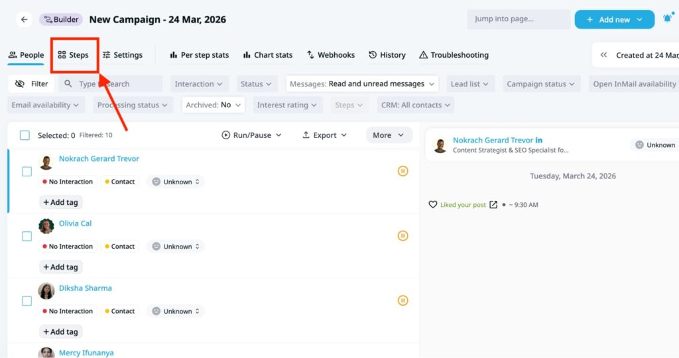The width and height of the screenshot is (679, 358).
Task: Click pause icon for Olivia Cal
Action: click(x=402, y=236)
